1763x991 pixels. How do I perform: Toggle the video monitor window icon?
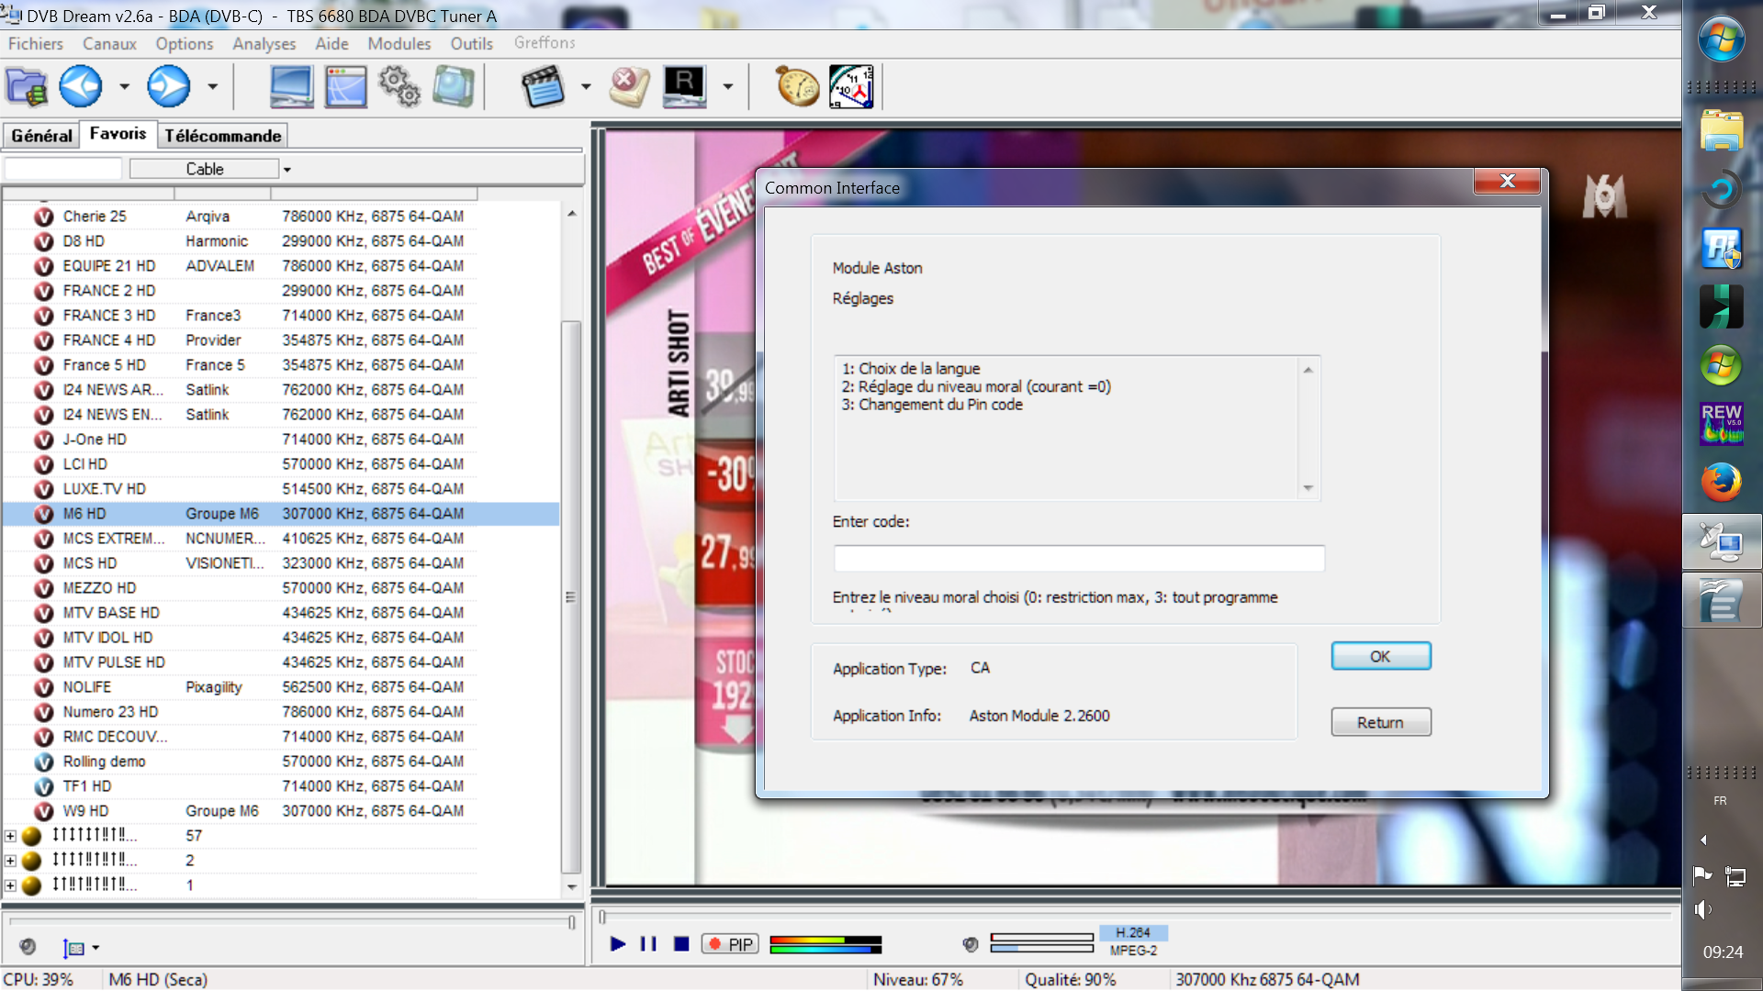(x=291, y=87)
